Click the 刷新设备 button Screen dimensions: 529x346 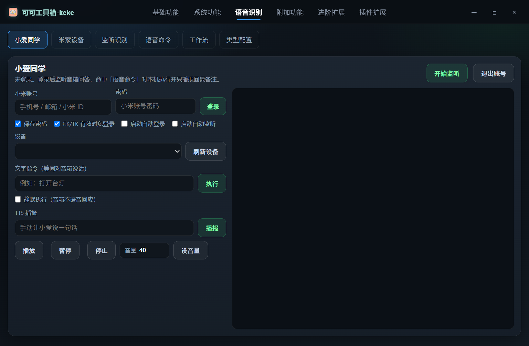click(x=206, y=151)
